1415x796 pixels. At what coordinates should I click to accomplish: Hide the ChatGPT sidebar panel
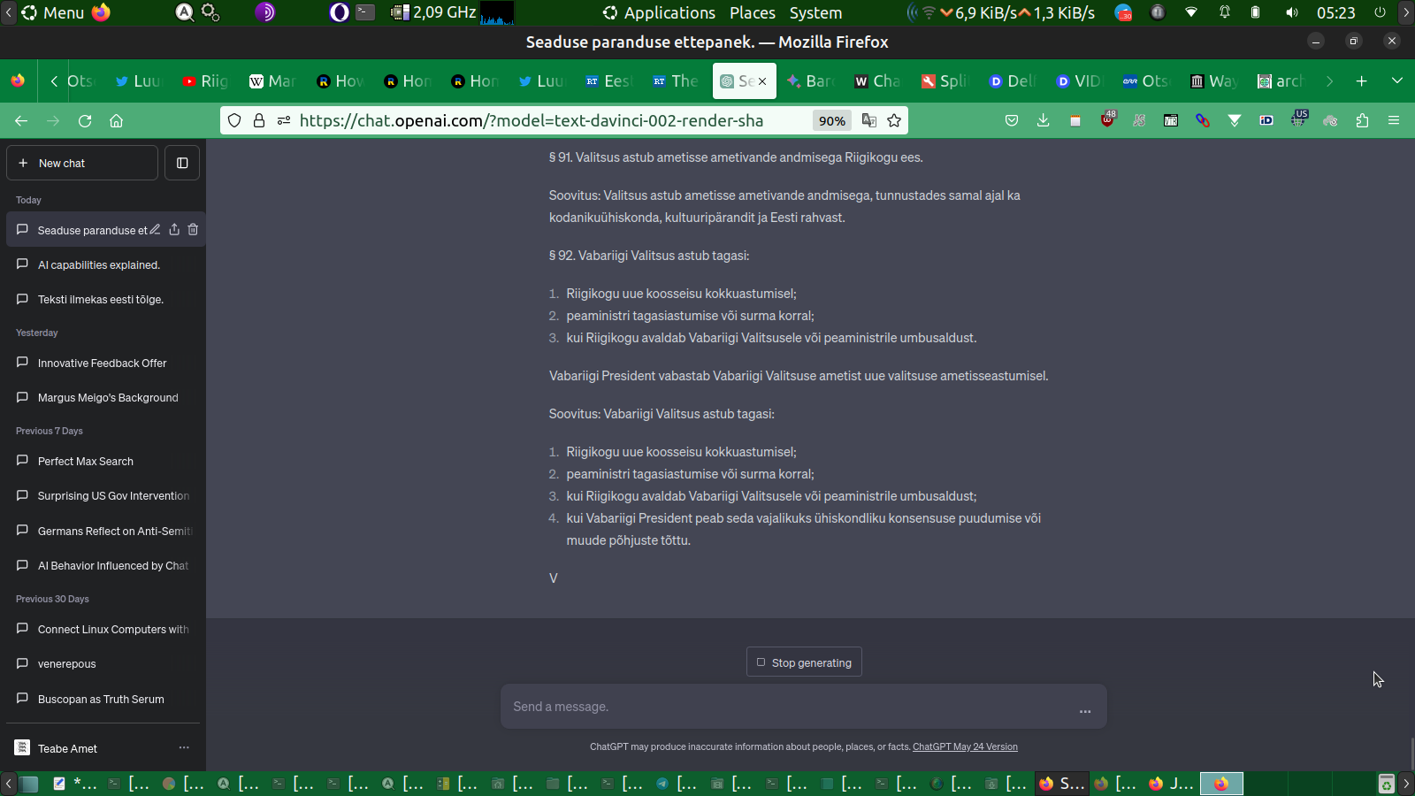click(x=182, y=163)
